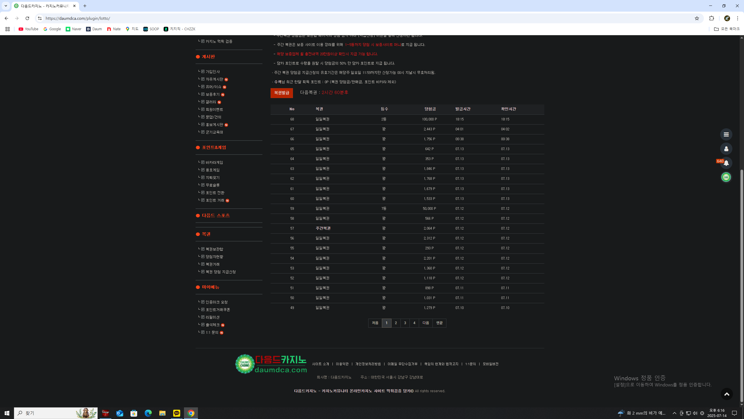Open the system clock showing 오후 6:16
Viewport: 744px width, 419px height.
[x=717, y=413]
